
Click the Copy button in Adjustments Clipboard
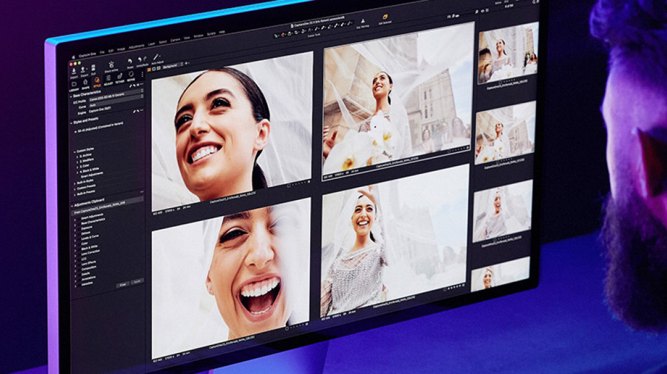[x=123, y=284]
